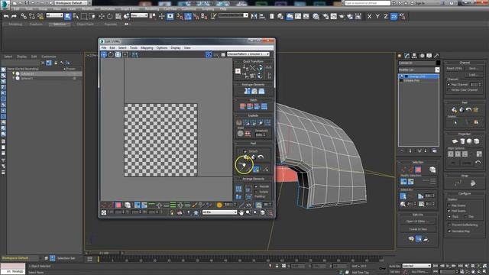Click the object color swatch beside name field
The width and height of the screenshot is (489, 275).
[x=438, y=63]
